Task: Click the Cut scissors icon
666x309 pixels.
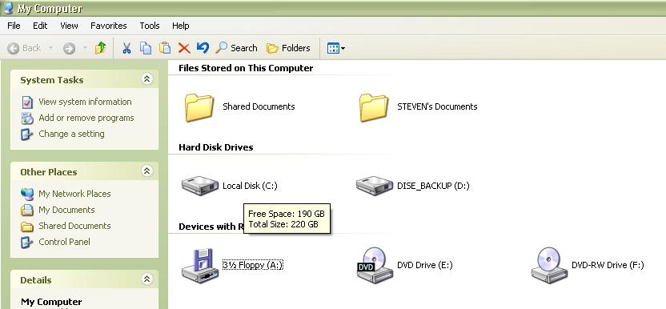Action: (126, 48)
